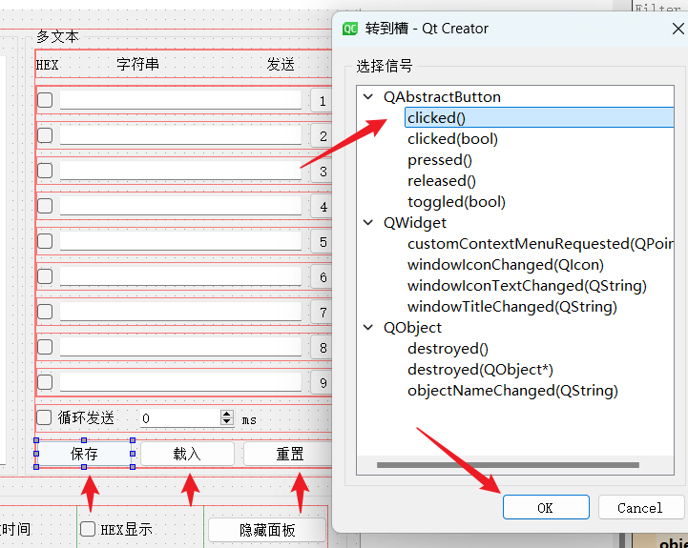
Task: Tick the HEX checkbox in row 5
Action: 45,241
